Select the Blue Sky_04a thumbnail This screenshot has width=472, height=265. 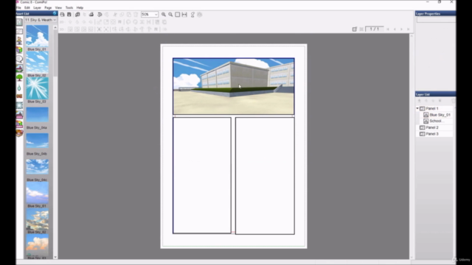click(x=37, y=115)
